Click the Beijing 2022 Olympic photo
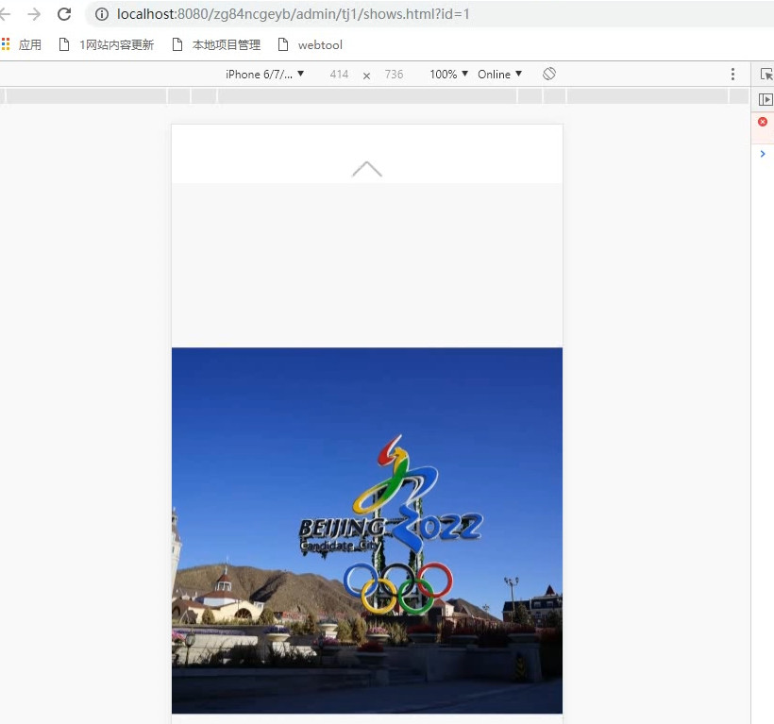Viewport: 774px width, 724px height. coord(367,530)
